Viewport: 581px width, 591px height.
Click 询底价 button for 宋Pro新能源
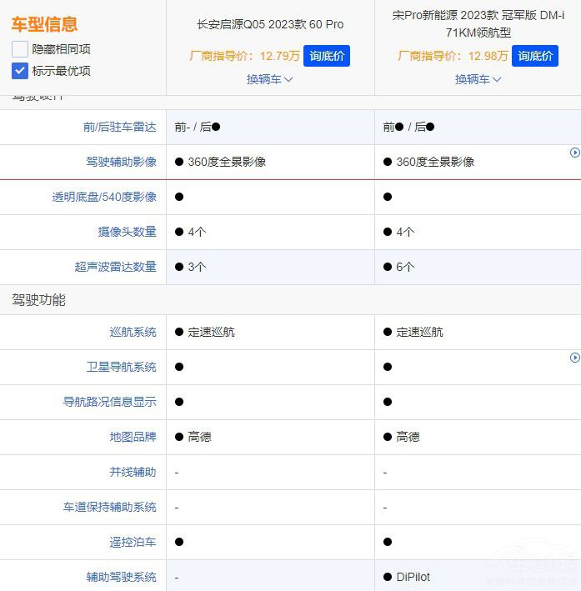coord(534,56)
